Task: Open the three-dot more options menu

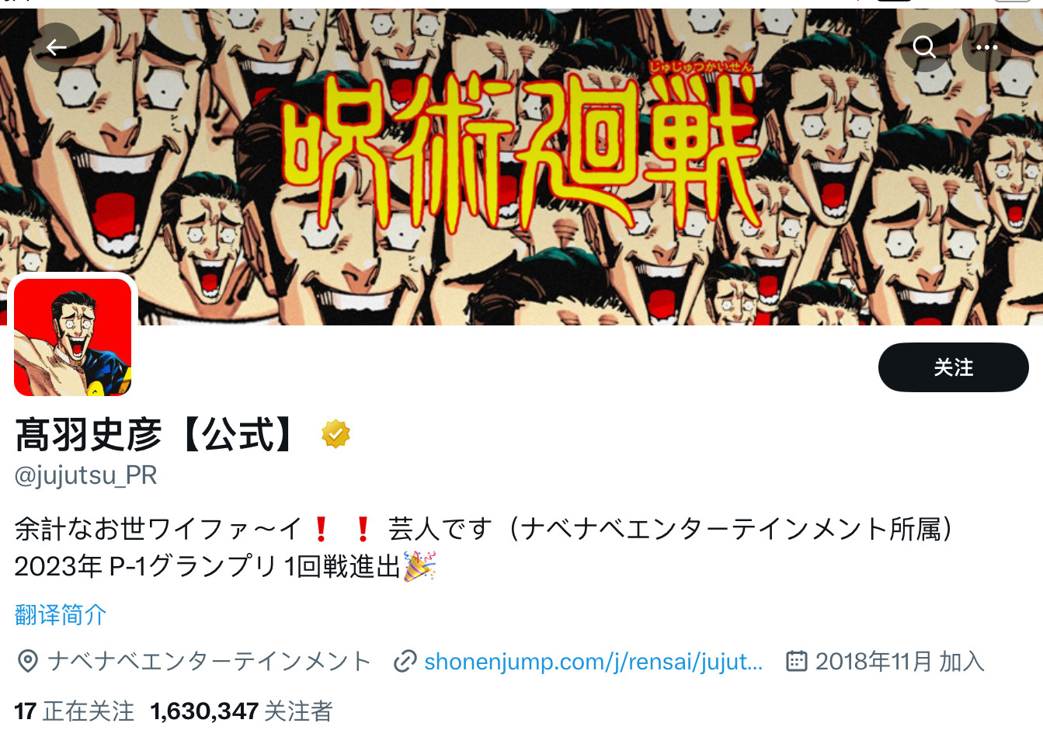Action: coord(986,47)
